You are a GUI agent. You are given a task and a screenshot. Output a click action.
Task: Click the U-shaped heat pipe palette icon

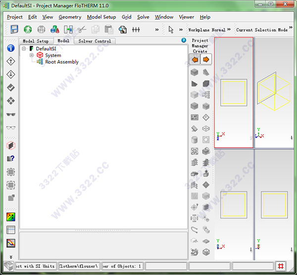pos(195,230)
